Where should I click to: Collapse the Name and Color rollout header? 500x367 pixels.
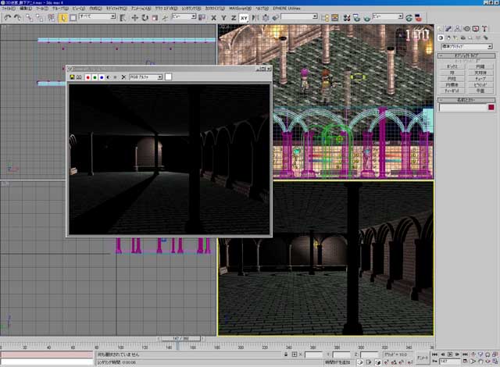466,100
